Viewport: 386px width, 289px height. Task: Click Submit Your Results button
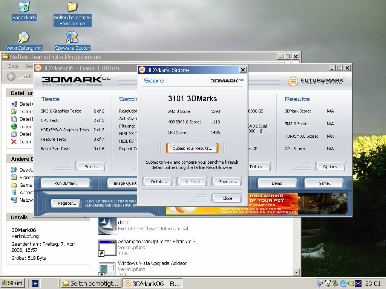tap(193, 148)
